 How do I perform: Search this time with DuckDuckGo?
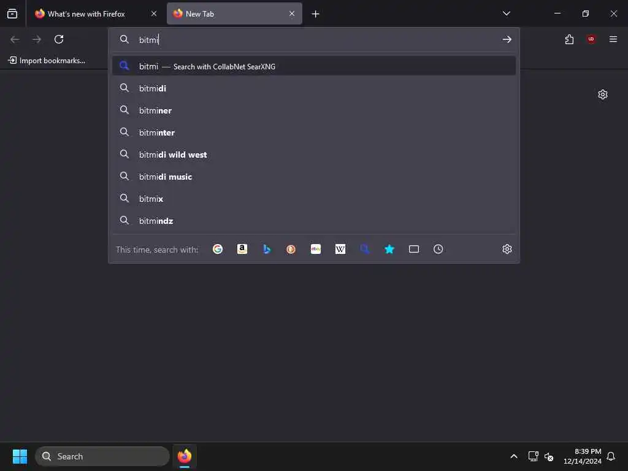click(x=291, y=249)
